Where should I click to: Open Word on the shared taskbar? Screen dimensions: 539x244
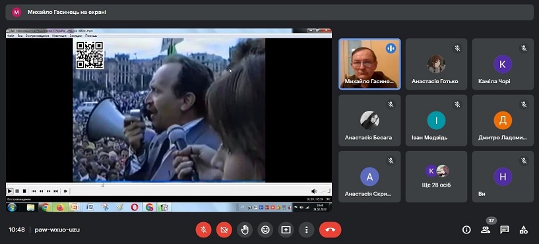coord(90,207)
